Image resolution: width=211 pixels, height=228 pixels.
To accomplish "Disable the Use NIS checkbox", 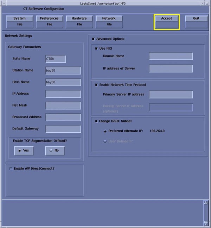I will (x=96, y=49).
